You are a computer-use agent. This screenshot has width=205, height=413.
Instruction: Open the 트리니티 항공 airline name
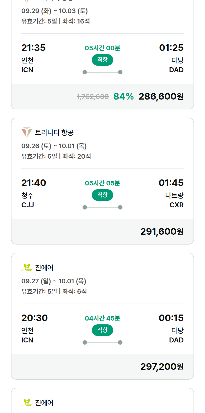[54, 133]
